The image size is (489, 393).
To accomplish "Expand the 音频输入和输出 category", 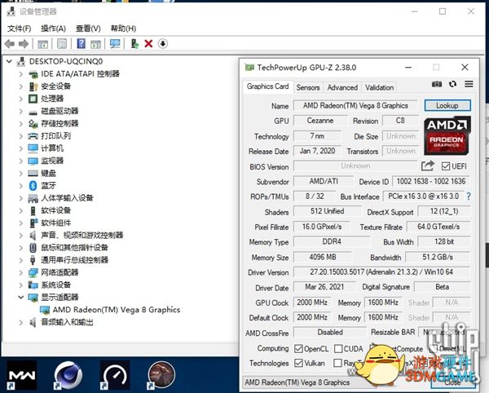I will coord(21,322).
